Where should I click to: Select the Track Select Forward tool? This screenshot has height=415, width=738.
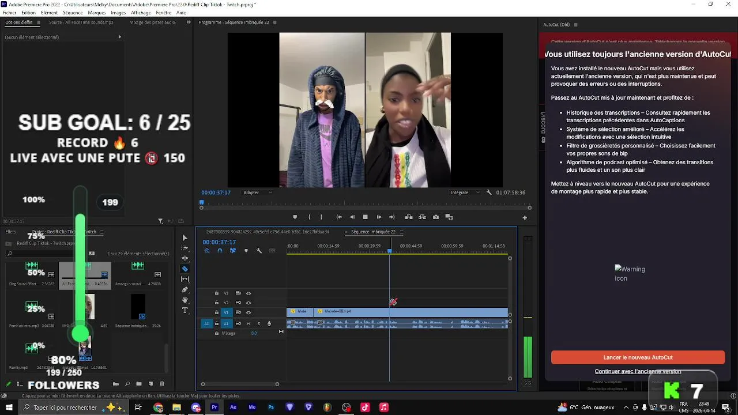tap(184, 248)
